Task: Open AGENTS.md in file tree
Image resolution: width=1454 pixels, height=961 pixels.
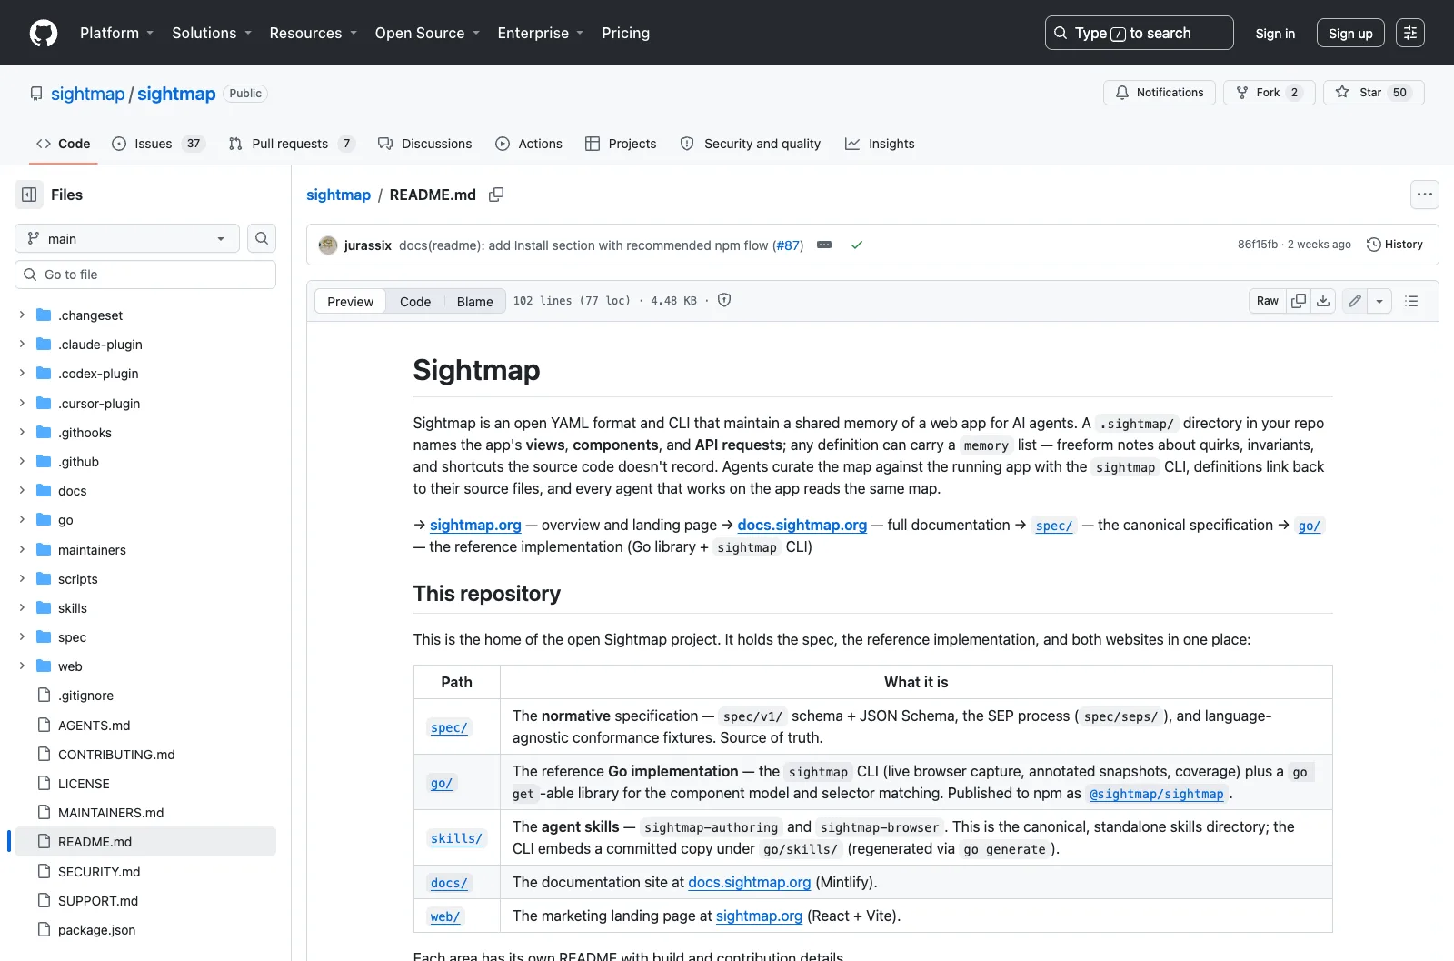Action: coord(94,726)
